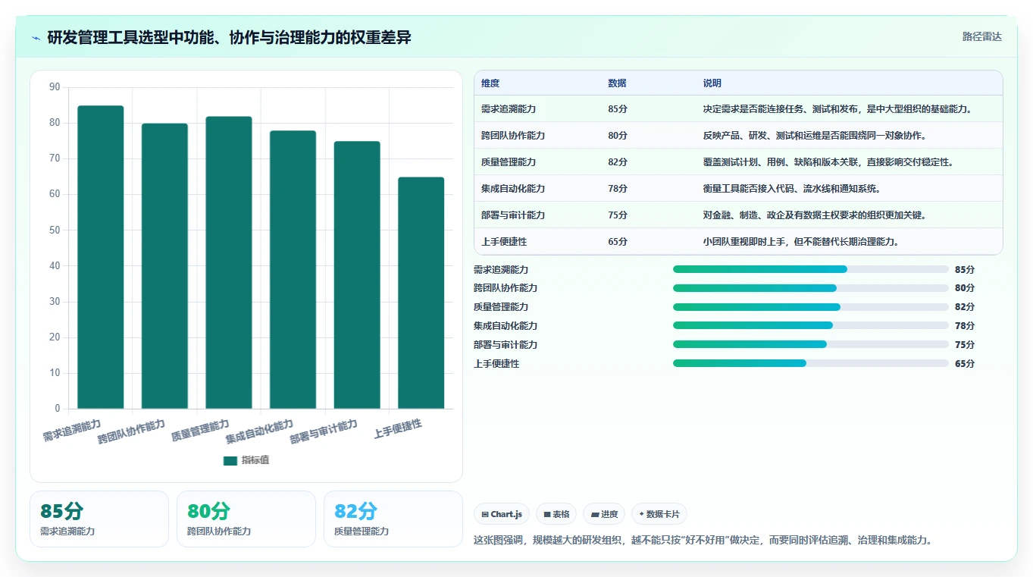Click the page title about 研发管理工具选型
The width and height of the screenshot is (1033, 577).
(229, 37)
